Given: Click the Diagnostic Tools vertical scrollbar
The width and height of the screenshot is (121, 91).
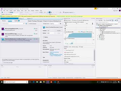Looking at the screenshot, I should point(94,55).
